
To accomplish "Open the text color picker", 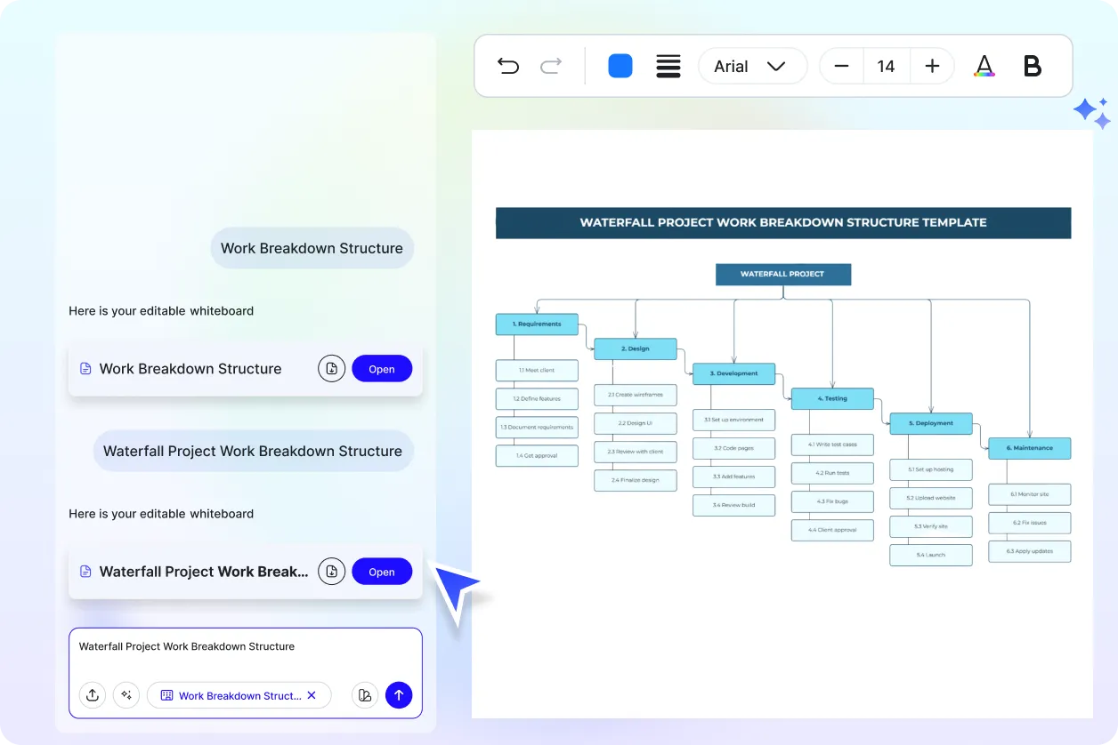I will [x=984, y=66].
